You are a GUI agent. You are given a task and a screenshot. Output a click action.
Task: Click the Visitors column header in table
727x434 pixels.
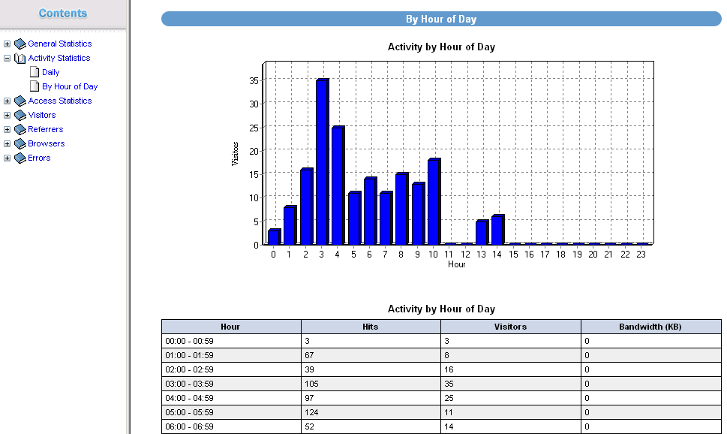[511, 327]
